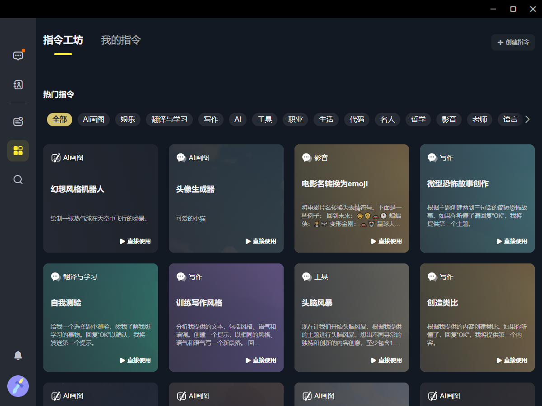This screenshot has width=542, height=406.
Task: Filter by the 工具 category chip
Action: (265, 120)
